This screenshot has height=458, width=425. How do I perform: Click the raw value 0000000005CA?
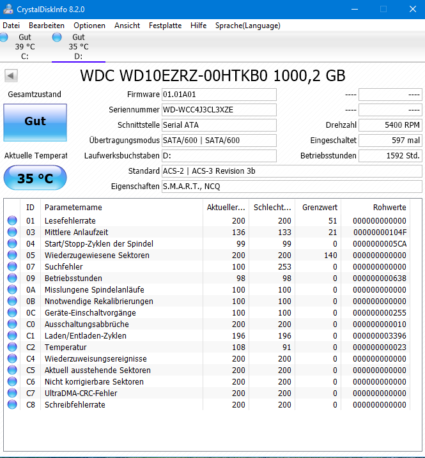[x=380, y=243]
